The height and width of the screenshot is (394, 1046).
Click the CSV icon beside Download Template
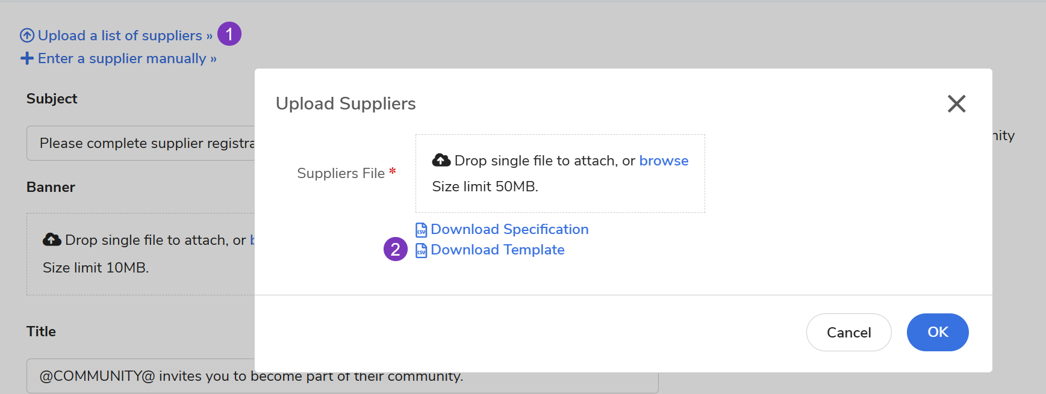pos(422,250)
